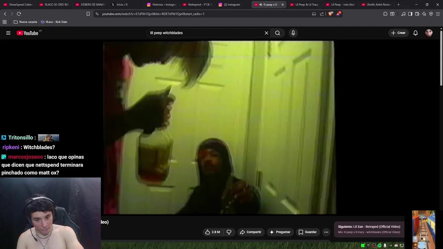Image resolution: width=443 pixels, height=249 pixels.
Task: Dislike the video with the thumbs-down icon
Action: pyautogui.click(x=229, y=232)
